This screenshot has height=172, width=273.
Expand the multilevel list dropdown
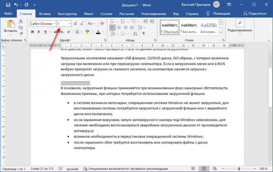coord(138,21)
